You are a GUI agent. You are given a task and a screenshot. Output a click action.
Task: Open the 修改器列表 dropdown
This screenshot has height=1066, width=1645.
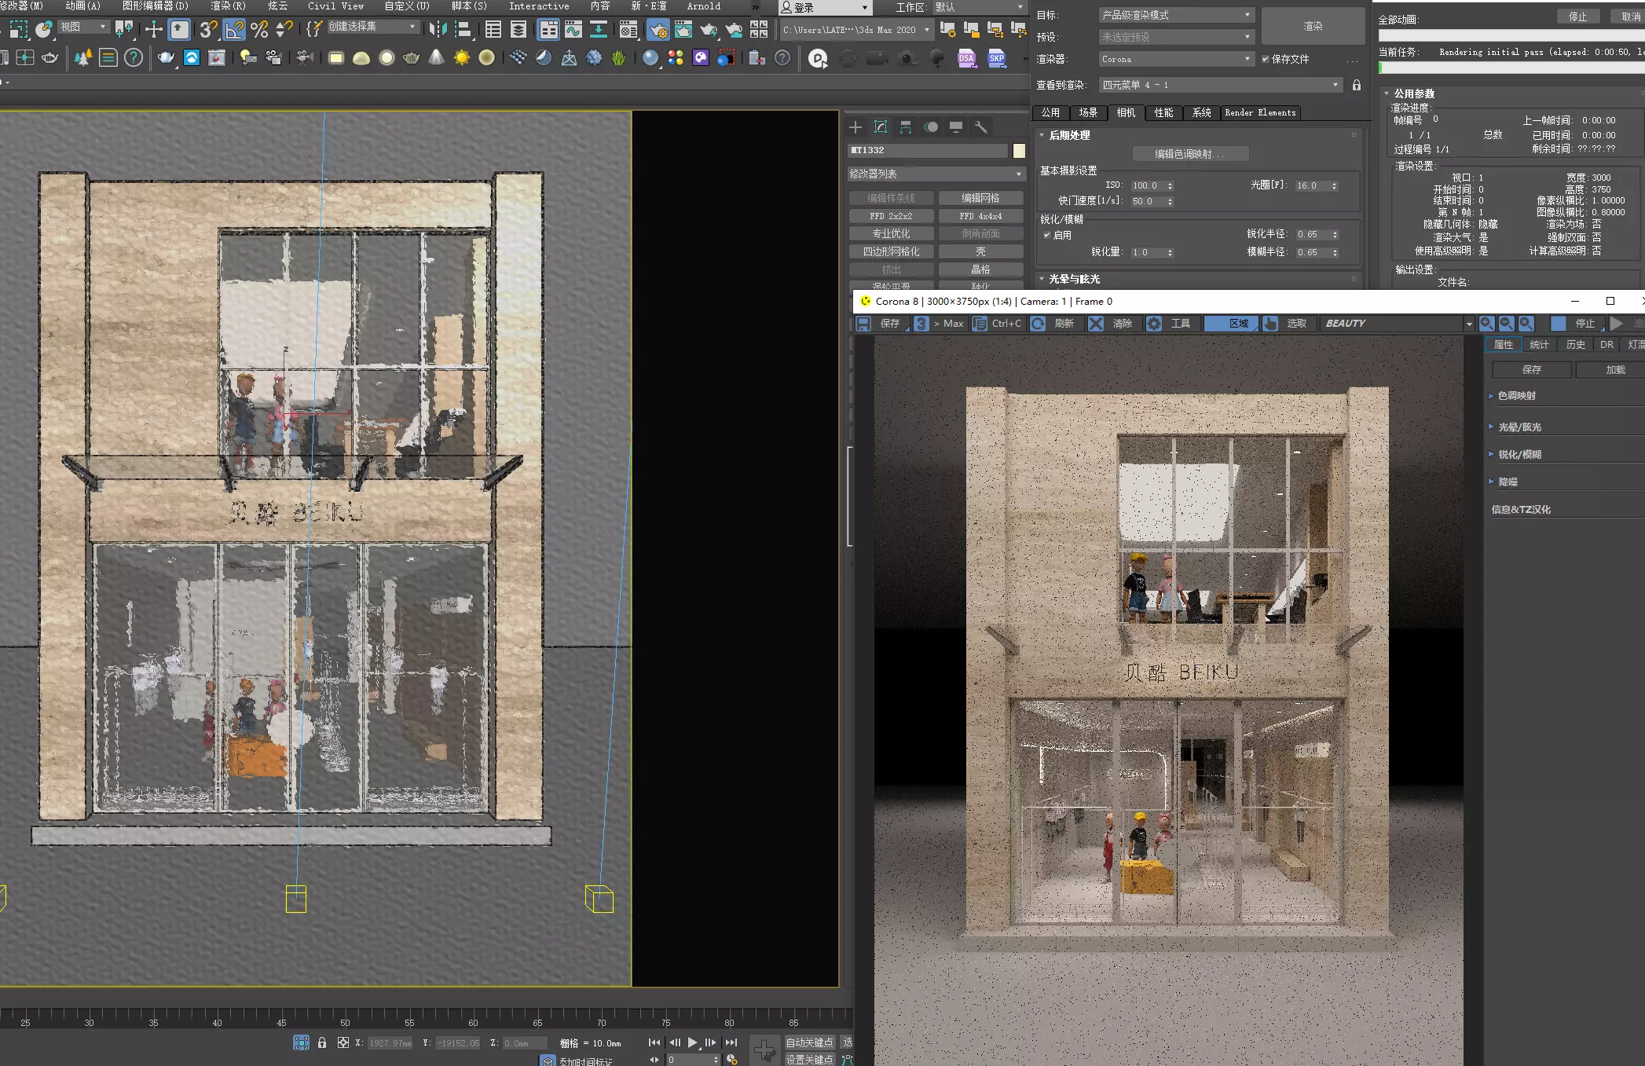click(x=936, y=174)
